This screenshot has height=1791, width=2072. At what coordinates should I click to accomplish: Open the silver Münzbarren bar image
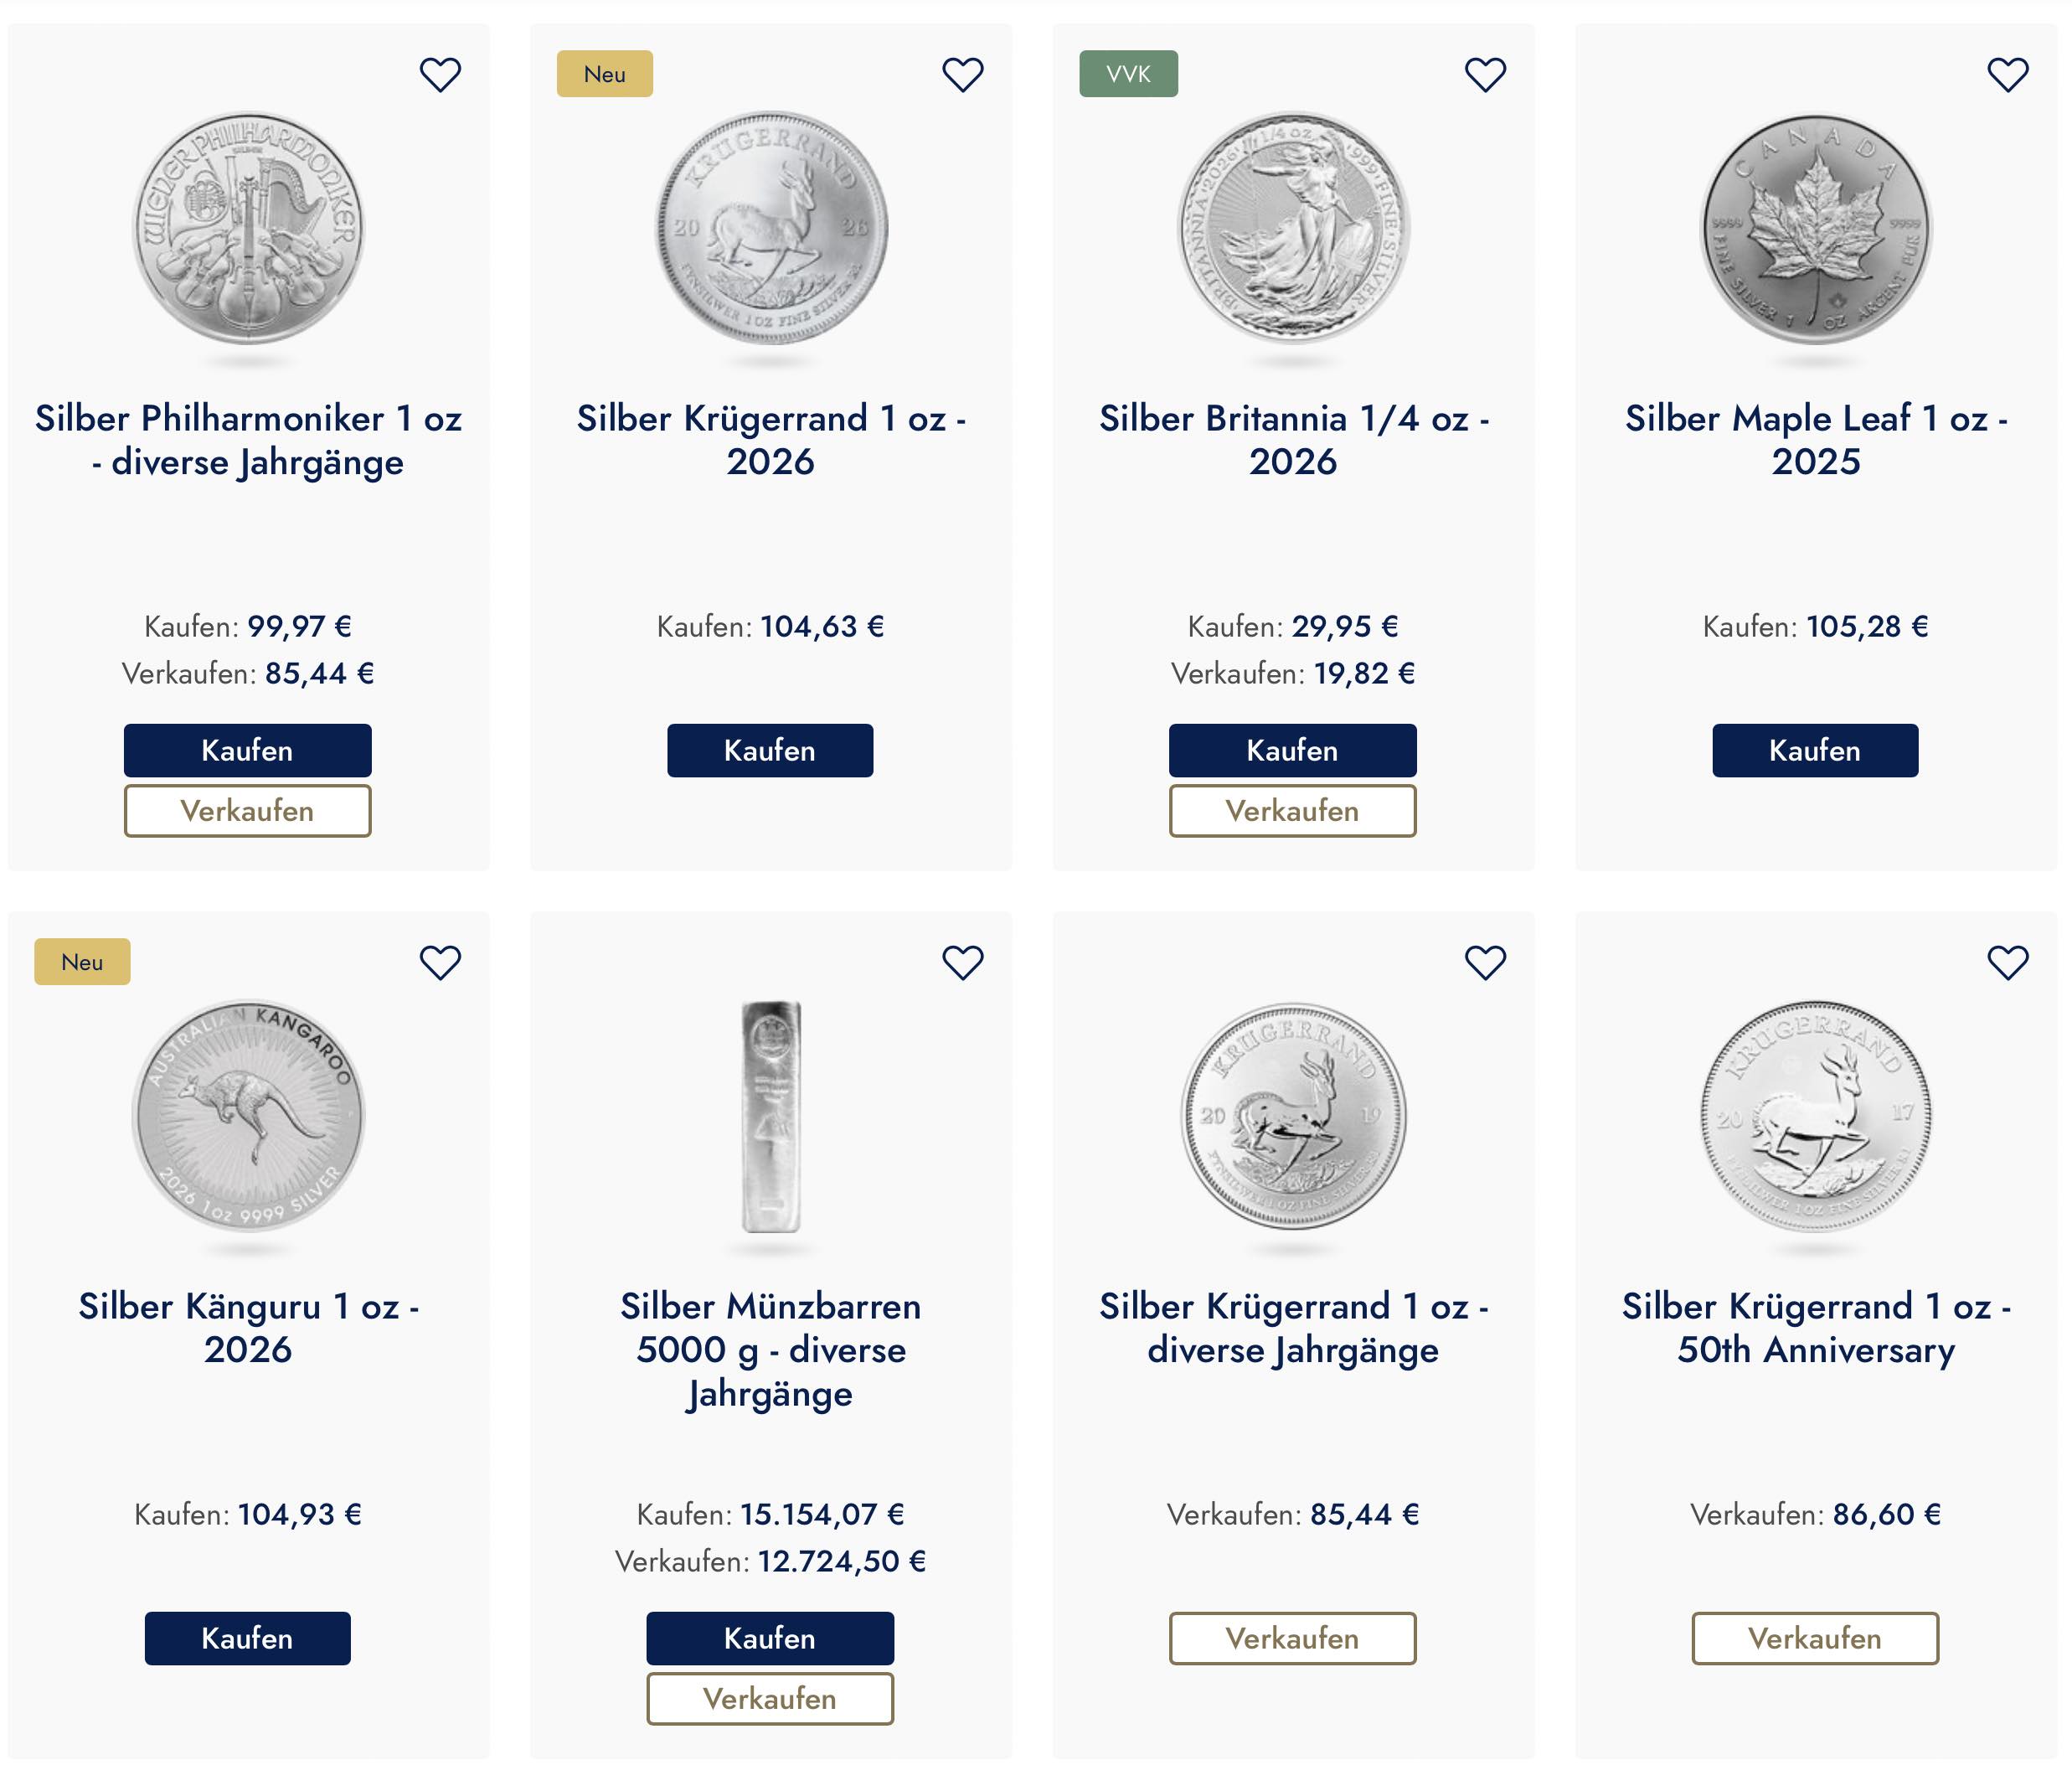[x=770, y=1116]
